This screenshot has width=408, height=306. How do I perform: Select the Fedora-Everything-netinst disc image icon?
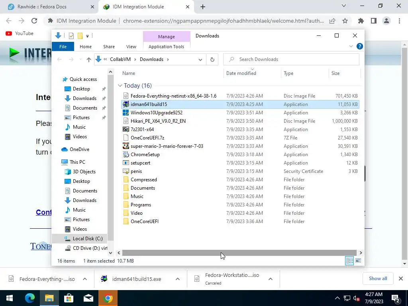click(126, 96)
